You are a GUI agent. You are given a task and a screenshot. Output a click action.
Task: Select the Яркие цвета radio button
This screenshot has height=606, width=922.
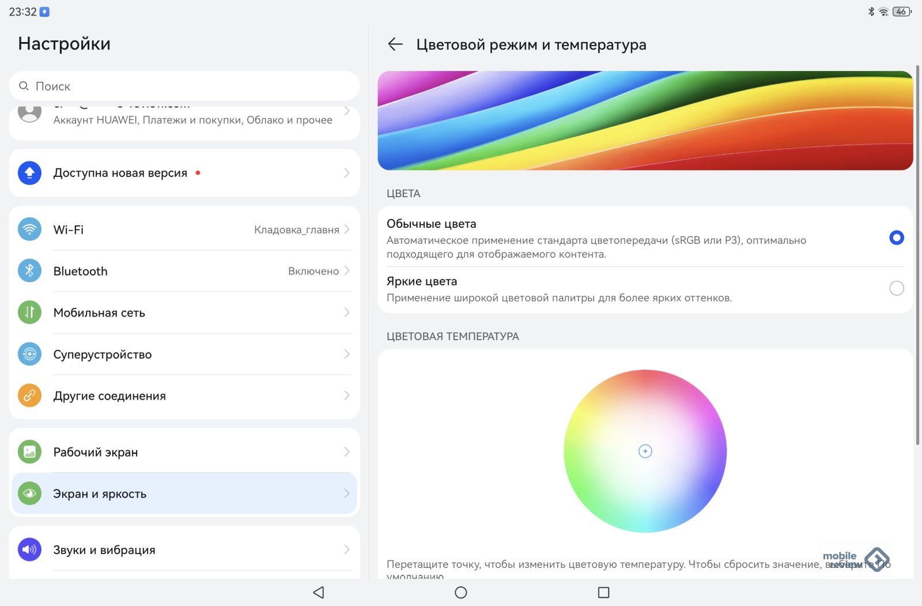click(896, 288)
